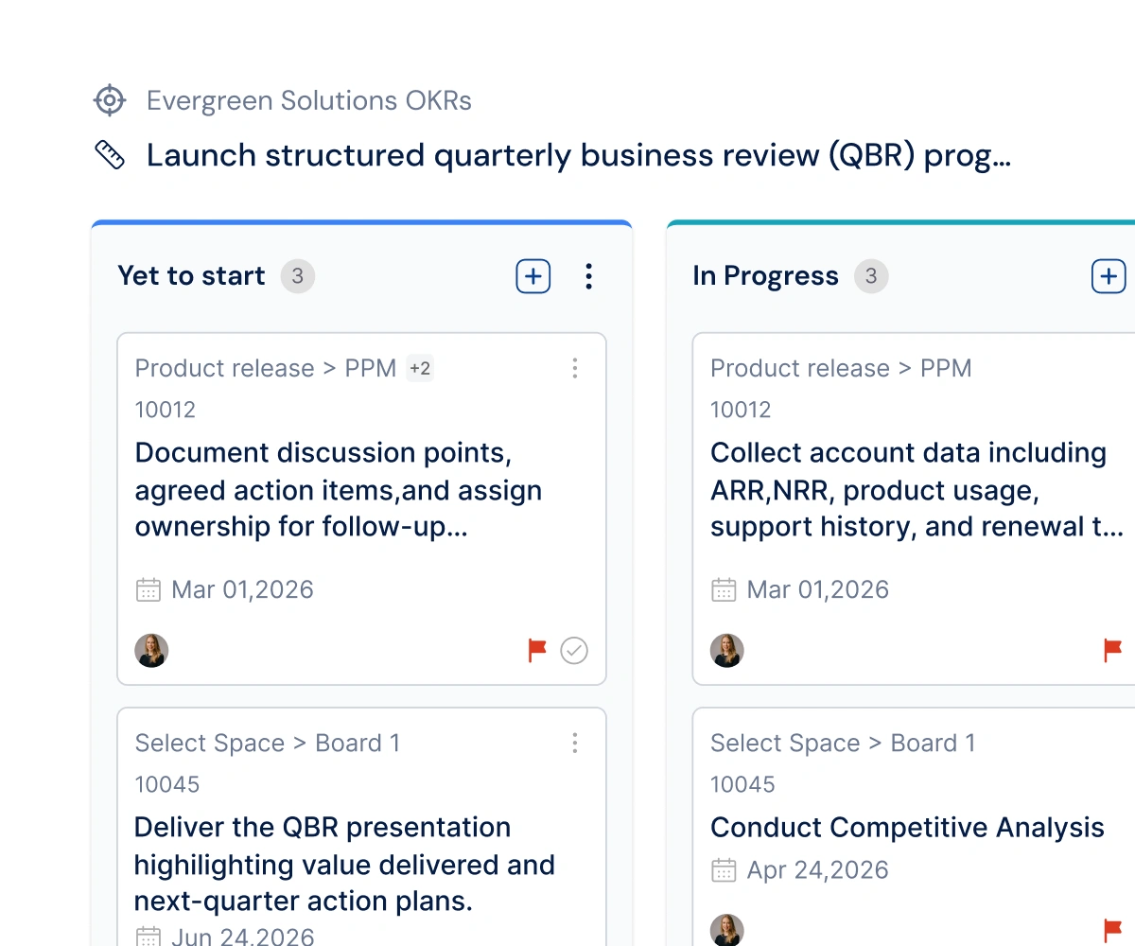Open options on the Deliver the QBR presentation card

coord(574,743)
